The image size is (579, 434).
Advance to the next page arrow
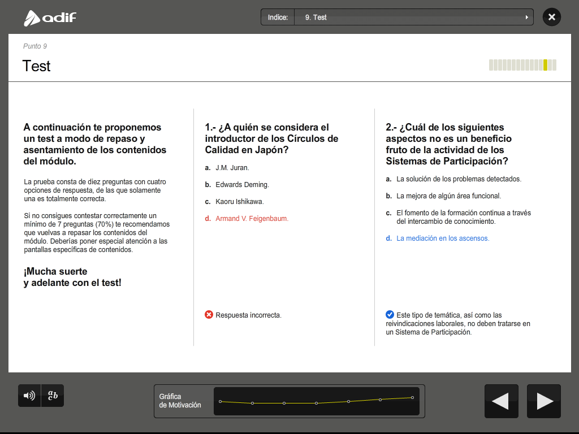click(544, 401)
